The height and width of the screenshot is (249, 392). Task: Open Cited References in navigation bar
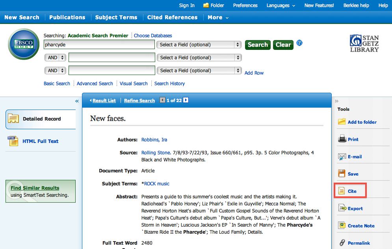(172, 17)
